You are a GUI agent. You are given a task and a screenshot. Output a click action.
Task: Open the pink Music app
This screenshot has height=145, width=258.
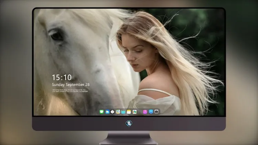pos(145,112)
